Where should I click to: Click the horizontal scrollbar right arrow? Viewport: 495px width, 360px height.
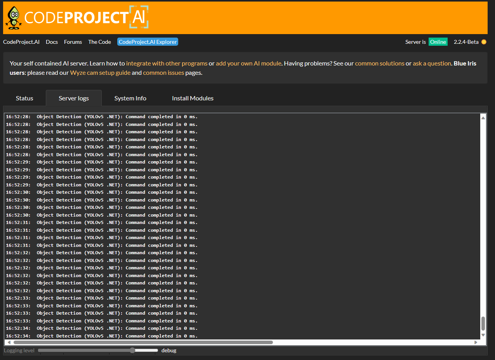click(476, 343)
